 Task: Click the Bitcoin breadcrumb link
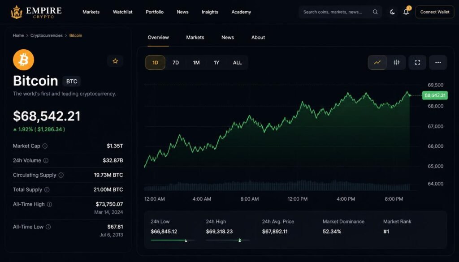(x=75, y=35)
